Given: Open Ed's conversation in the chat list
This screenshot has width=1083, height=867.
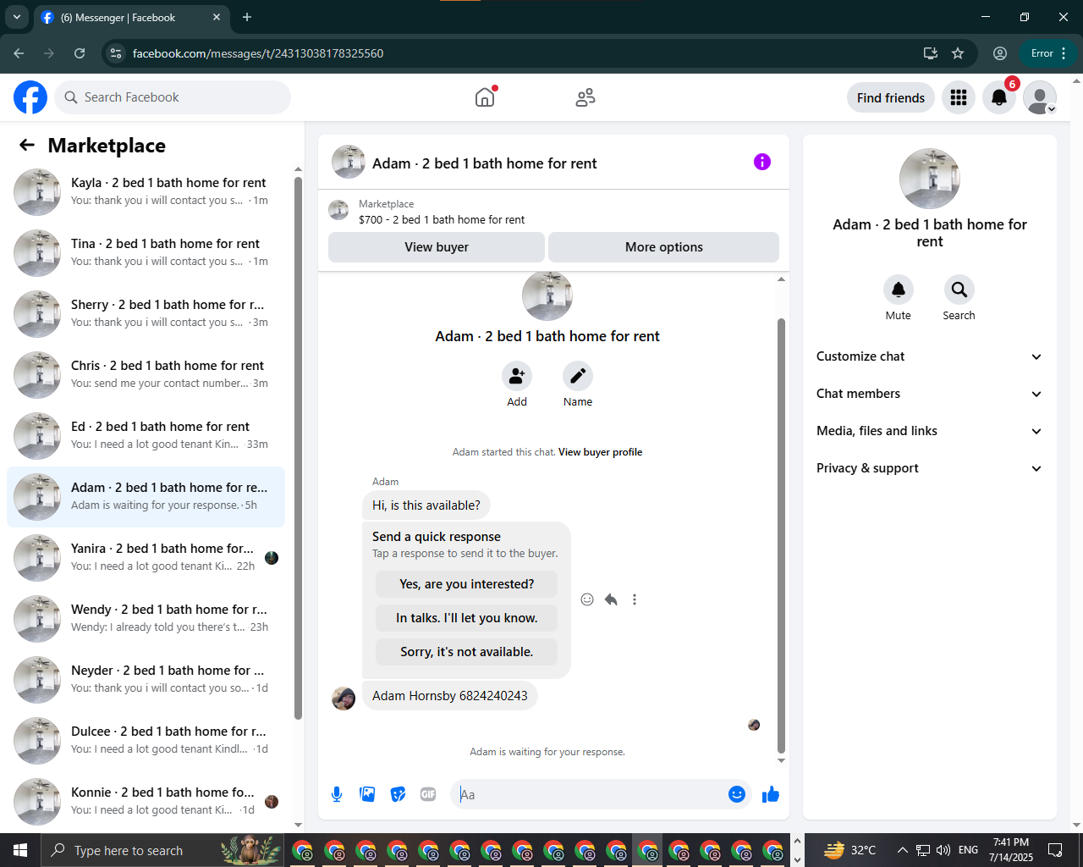Looking at the screenshot, I should tap(146, 435).
